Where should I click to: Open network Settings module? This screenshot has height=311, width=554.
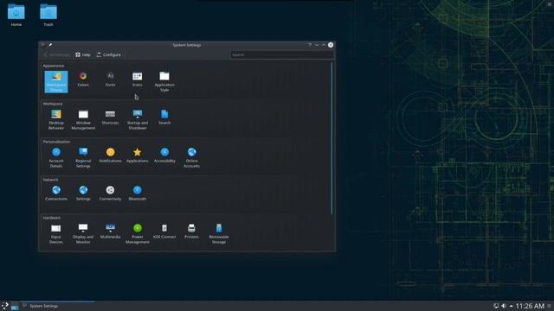tap(83, 194)
